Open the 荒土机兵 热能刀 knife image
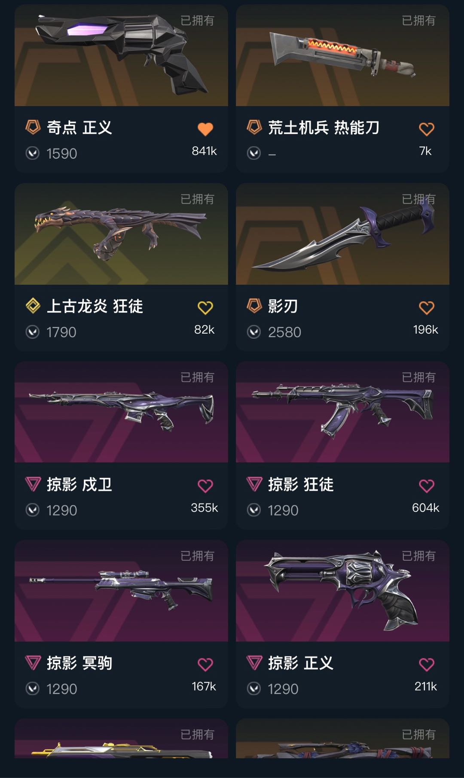The height and width of the screenshot is (778, 464). coord(342,55)
